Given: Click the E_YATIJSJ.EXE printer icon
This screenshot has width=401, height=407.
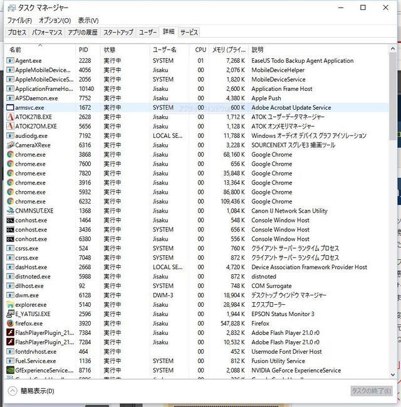Looking at the screenshot, I should click(x=10, y=314).
